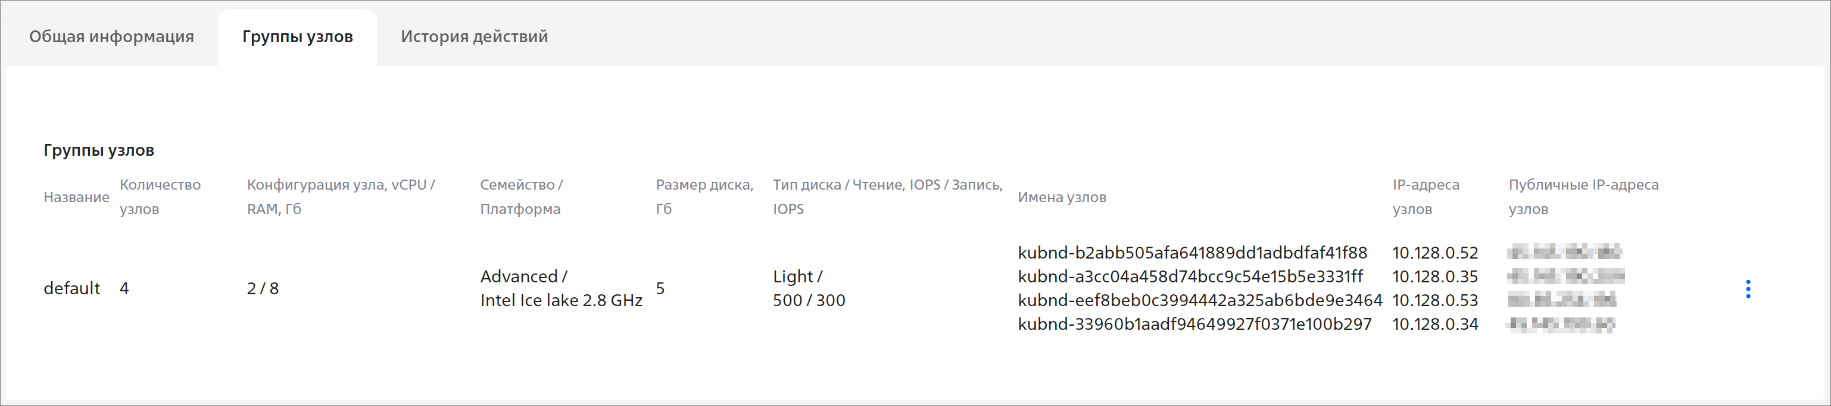The image size is (1831, 406).
Task: Click the Advanced / Intel Ice lake platform cell
Action: pyautogui.click(x=561, y=288)
